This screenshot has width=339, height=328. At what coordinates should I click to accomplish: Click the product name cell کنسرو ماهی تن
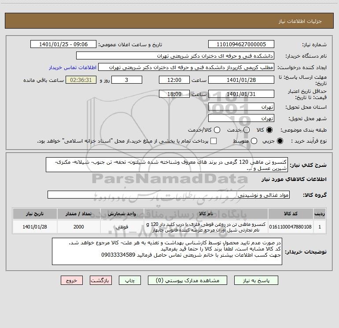pos(206,227)
